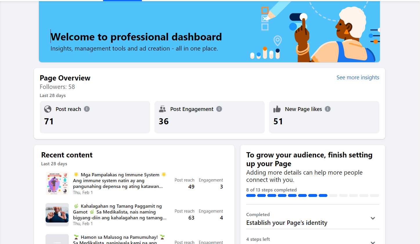This screenshot has height=244, width=420.
Task: Expand Establish your Page's identity section
Action: tap(373, 218)
